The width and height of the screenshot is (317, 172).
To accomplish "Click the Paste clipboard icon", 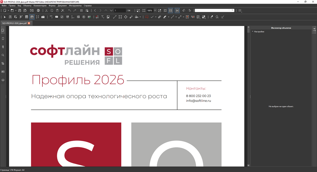I will click(x=57, y=10).
